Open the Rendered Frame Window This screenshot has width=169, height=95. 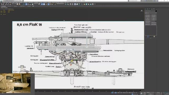[x=86, y=4]
